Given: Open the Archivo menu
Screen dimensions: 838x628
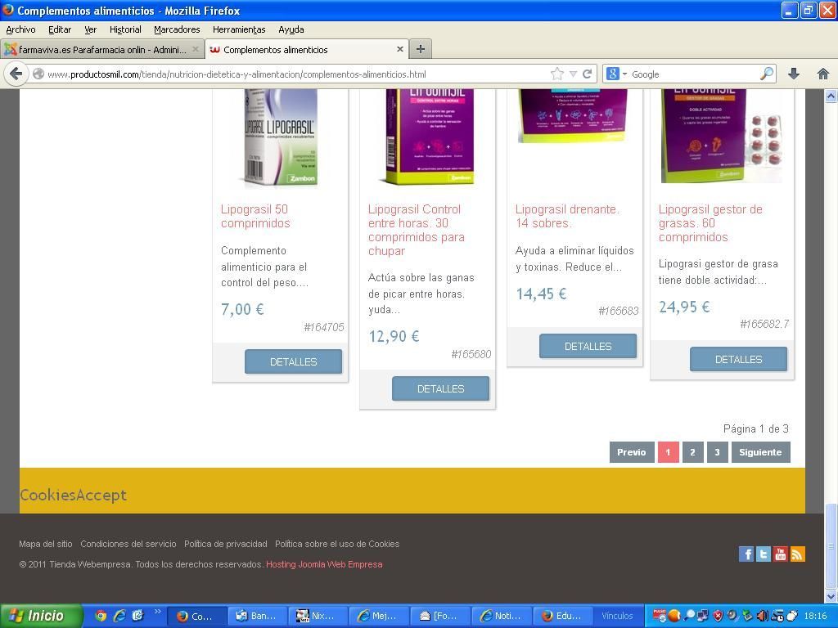Looking at the screenshot, I should click(20, 29).
